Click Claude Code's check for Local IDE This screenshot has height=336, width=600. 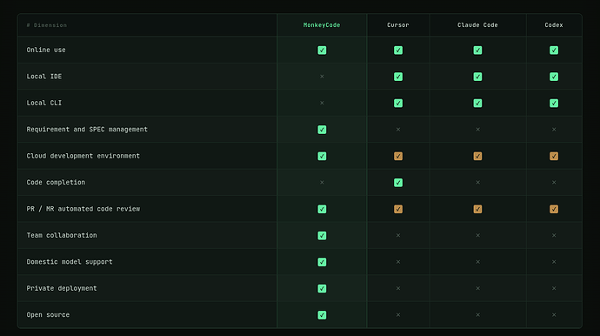tap(477, 77)
